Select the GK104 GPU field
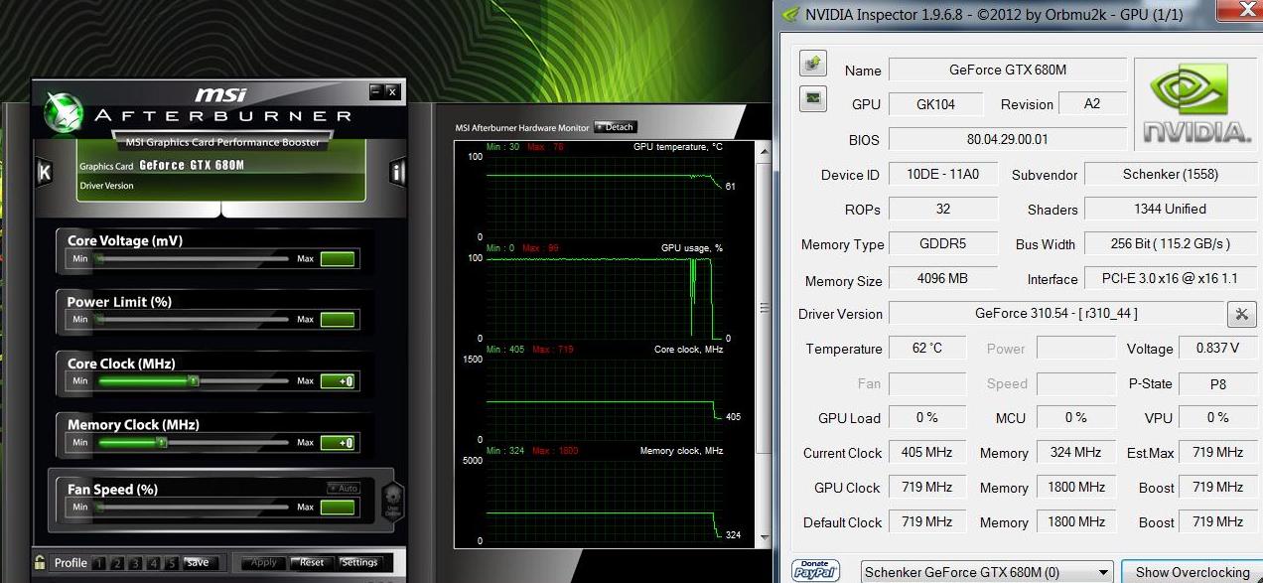The image size is (1263, 583). click(x=935, y=104)
